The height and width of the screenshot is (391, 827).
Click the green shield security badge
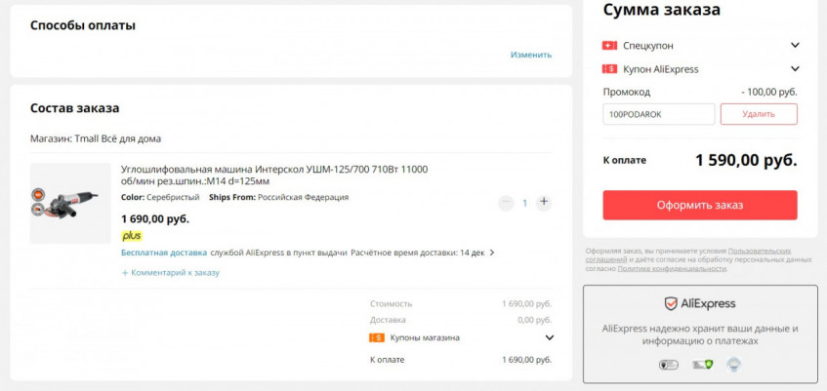[x=701, y=365]
